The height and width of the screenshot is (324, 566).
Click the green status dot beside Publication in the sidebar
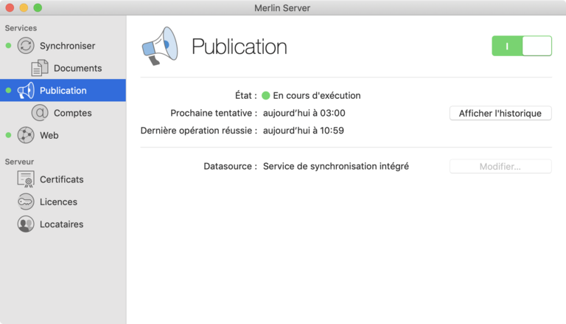(x=8, y=90)
